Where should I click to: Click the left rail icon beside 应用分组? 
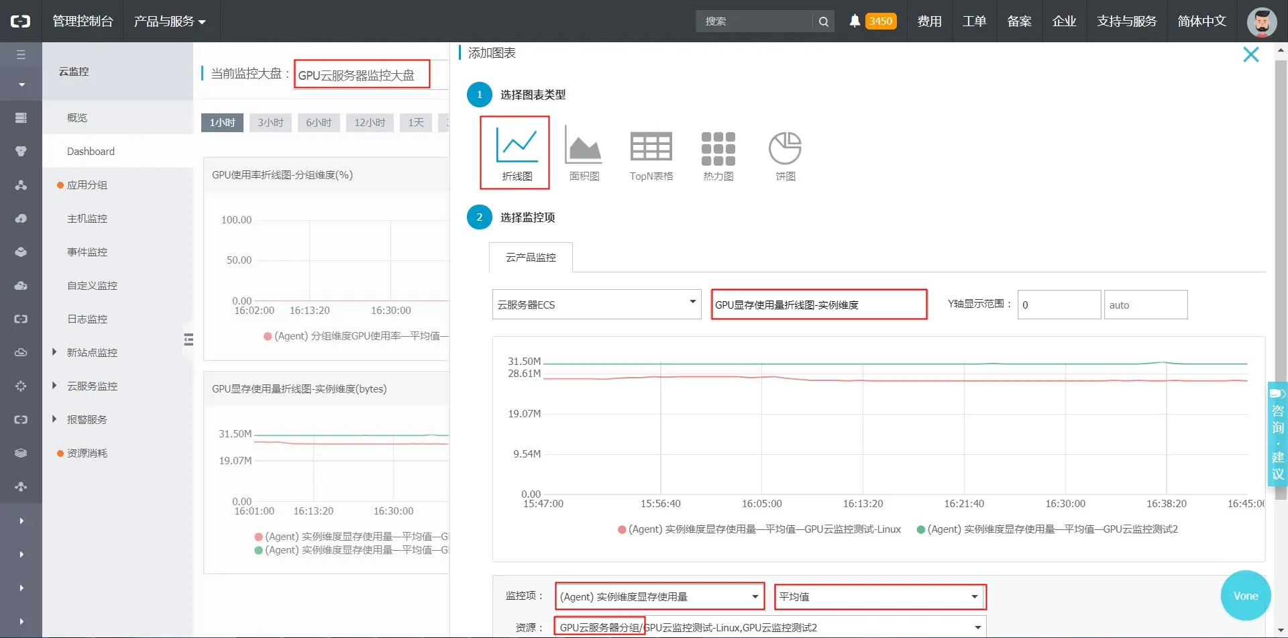pos(21,184)
